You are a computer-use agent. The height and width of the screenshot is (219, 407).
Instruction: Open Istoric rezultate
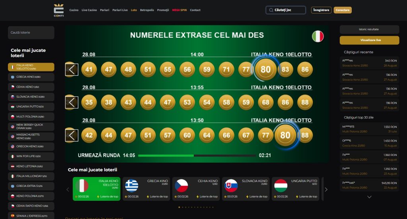tap(369, 29)
